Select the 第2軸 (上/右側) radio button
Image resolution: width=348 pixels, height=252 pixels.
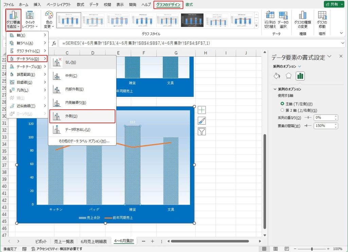click(x=282, y=110)
